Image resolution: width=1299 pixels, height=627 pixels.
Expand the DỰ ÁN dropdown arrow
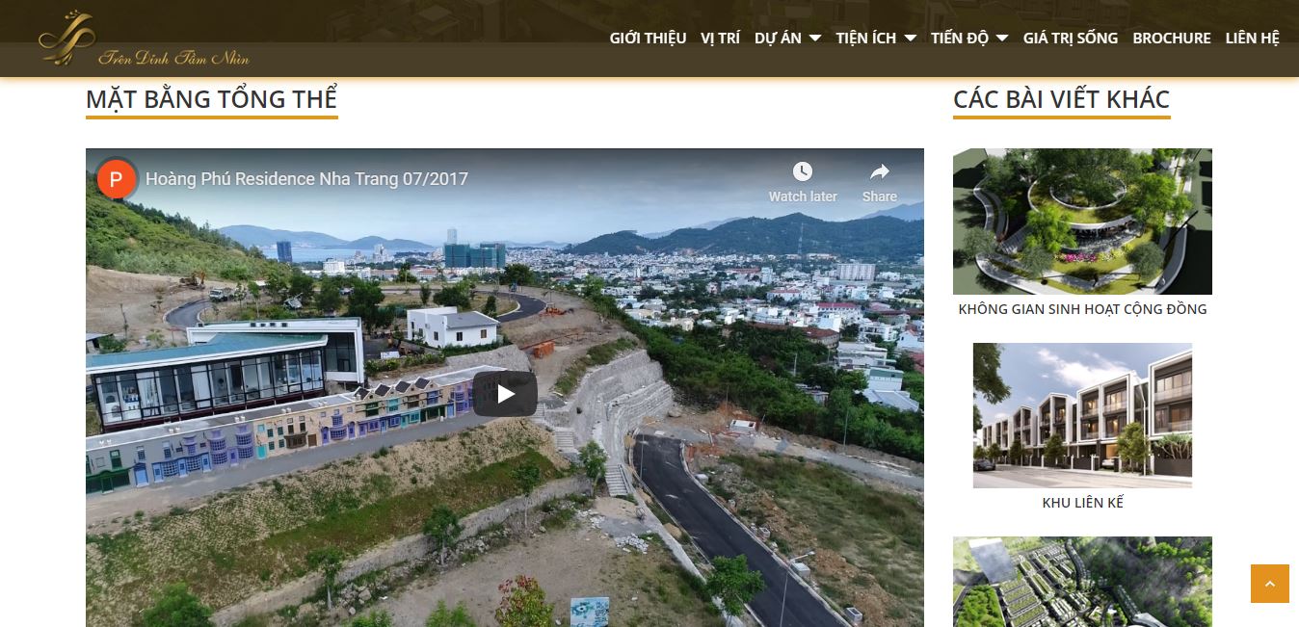(814, 39)
